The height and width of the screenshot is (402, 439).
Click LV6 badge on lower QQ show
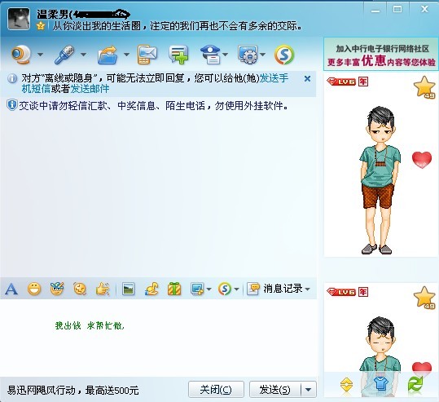tap(341, 292)
